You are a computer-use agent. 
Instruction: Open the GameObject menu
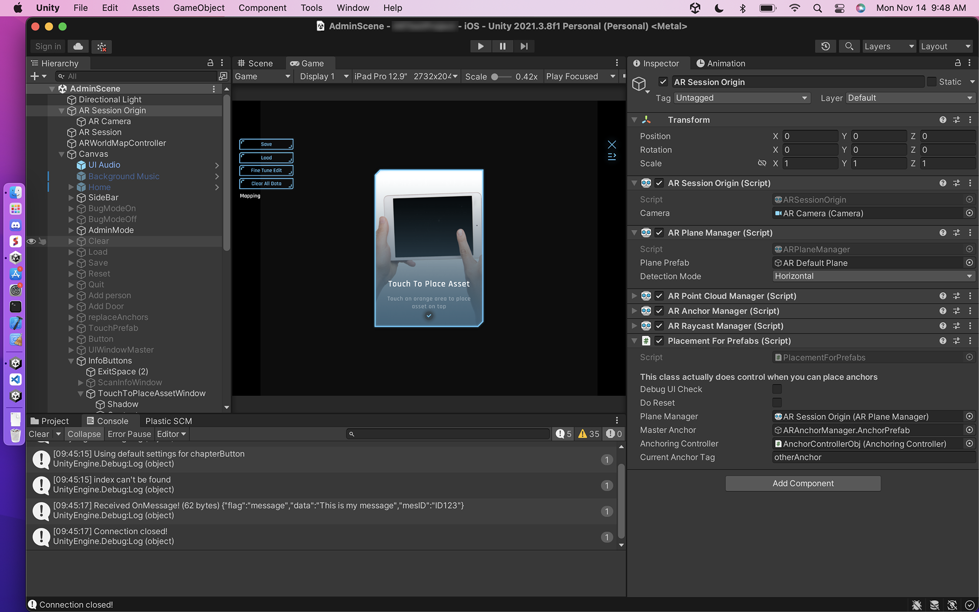(x=199, y=8)
